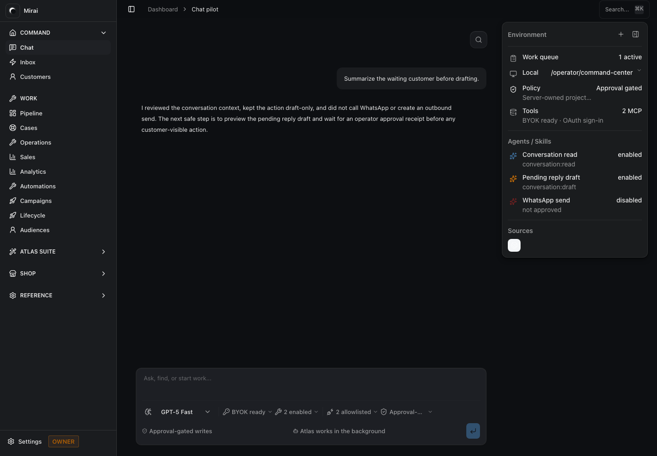Image resolution: width=657 pixels, height=456 pixels.
Task: Click the Shop storefront icon
Action: 13,274
